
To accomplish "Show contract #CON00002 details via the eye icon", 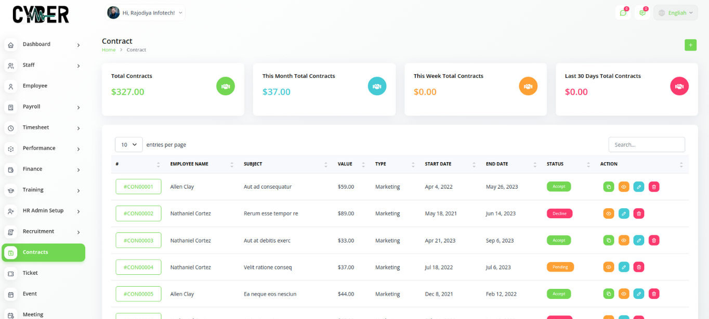I will [608, 214].
